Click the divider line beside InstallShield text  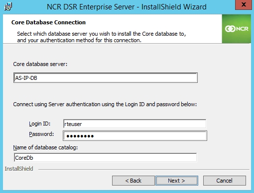(x=144, y=169)
